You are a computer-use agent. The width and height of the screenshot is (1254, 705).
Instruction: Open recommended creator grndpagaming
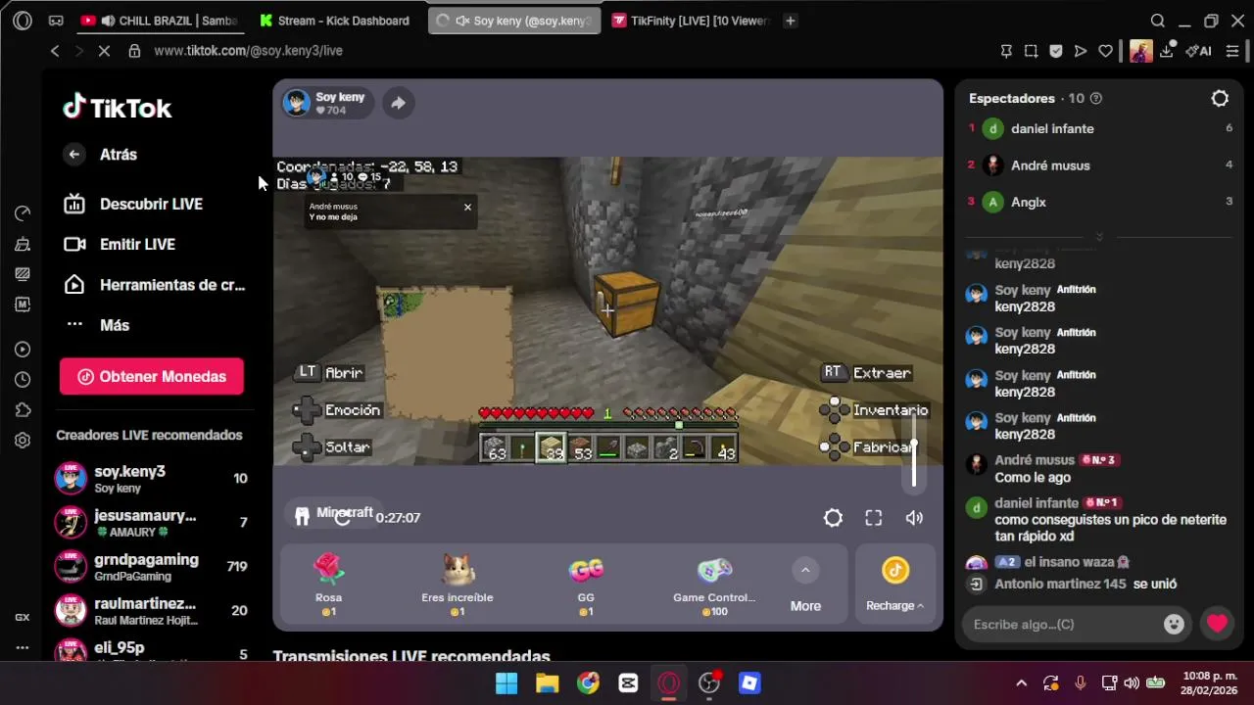[x=151, y=566]
